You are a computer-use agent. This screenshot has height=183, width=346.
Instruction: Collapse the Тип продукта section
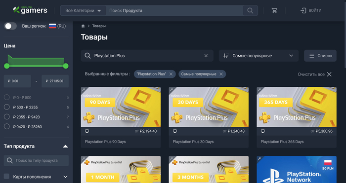65,146
